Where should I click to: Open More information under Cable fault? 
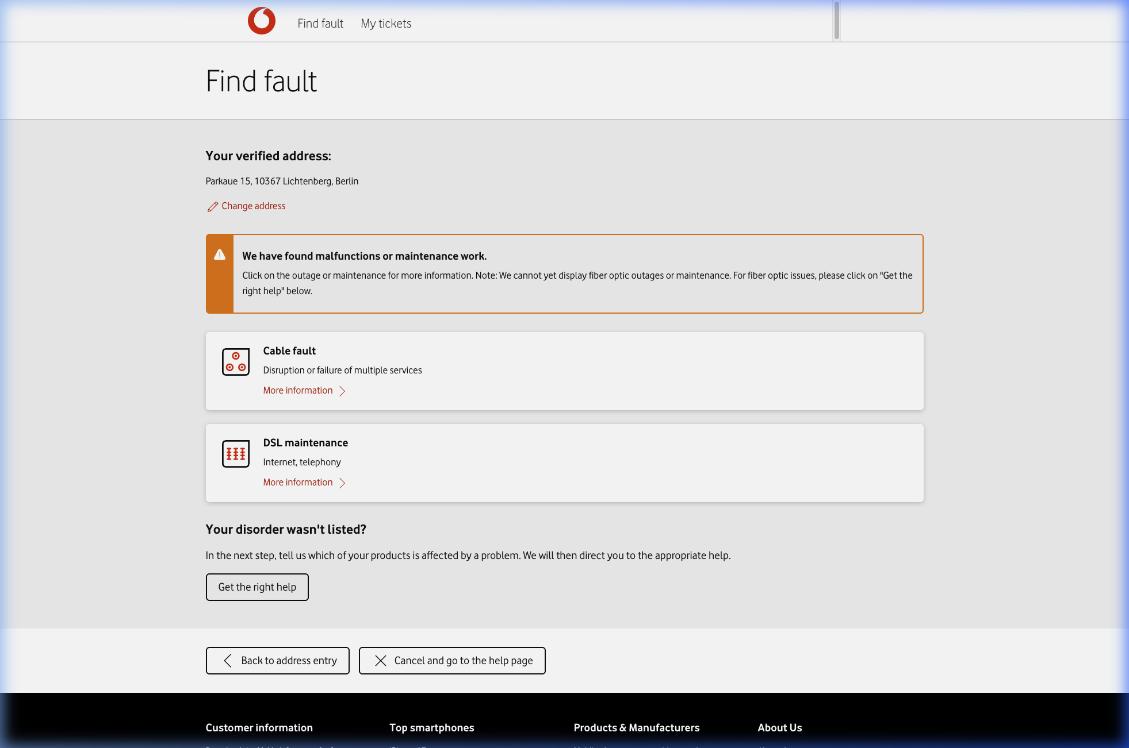coord(298,391)
